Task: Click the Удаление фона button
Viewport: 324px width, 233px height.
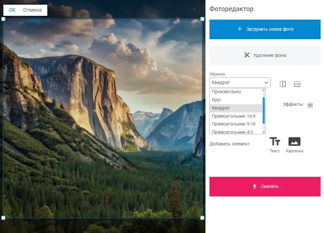Action: pos(265,55)
